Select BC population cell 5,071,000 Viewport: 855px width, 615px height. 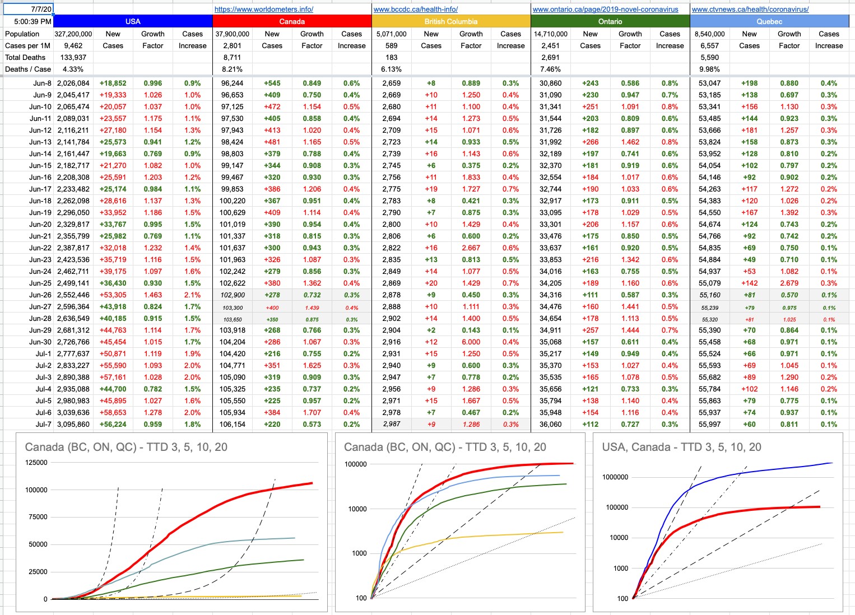click(x=392, y=34)
